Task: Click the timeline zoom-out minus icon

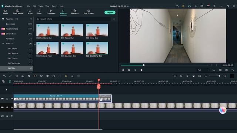Action: tap(206, 76)
